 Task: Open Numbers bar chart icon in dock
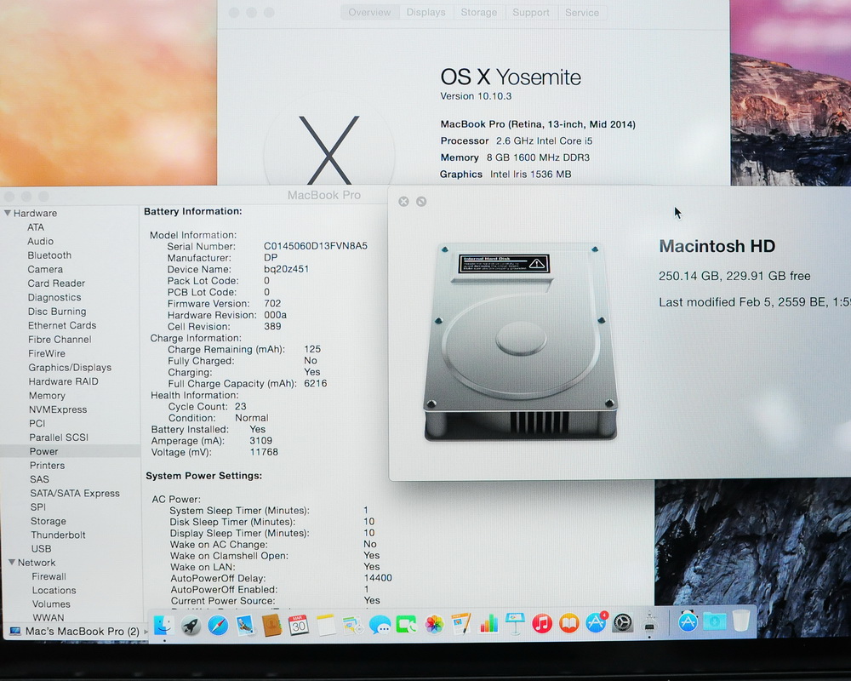point(488,624)
